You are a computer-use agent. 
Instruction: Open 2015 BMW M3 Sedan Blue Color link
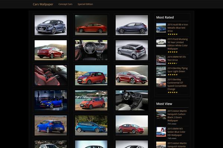point(176,132)
